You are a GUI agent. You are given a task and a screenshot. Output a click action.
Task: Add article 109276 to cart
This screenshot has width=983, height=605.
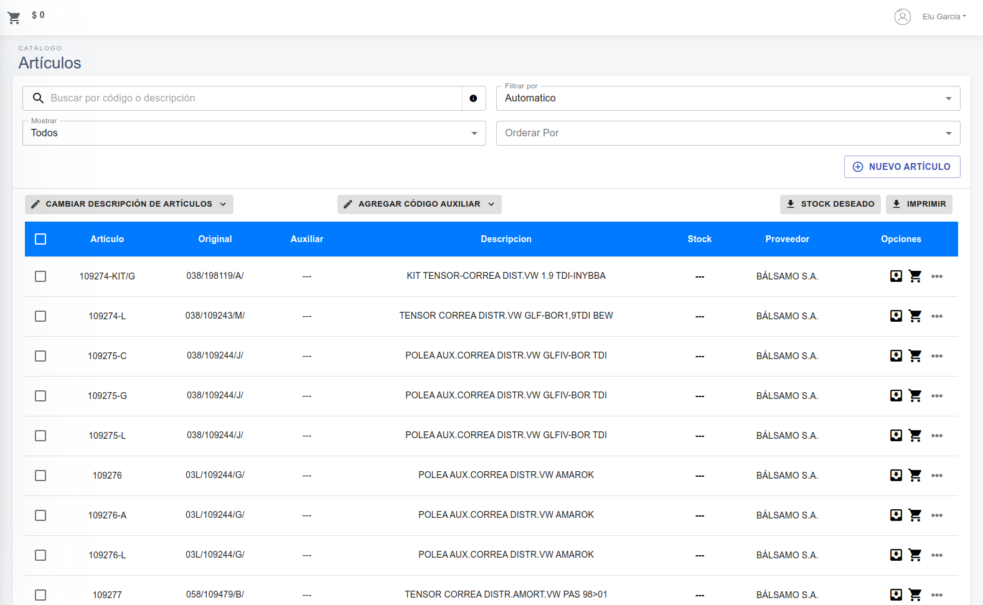click(915, 476)
